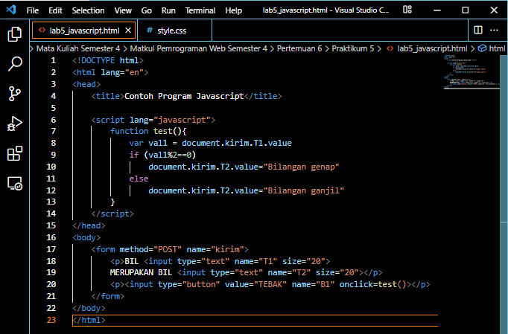
Task: Click the VS Code logo icon
Action: (11, 10)
